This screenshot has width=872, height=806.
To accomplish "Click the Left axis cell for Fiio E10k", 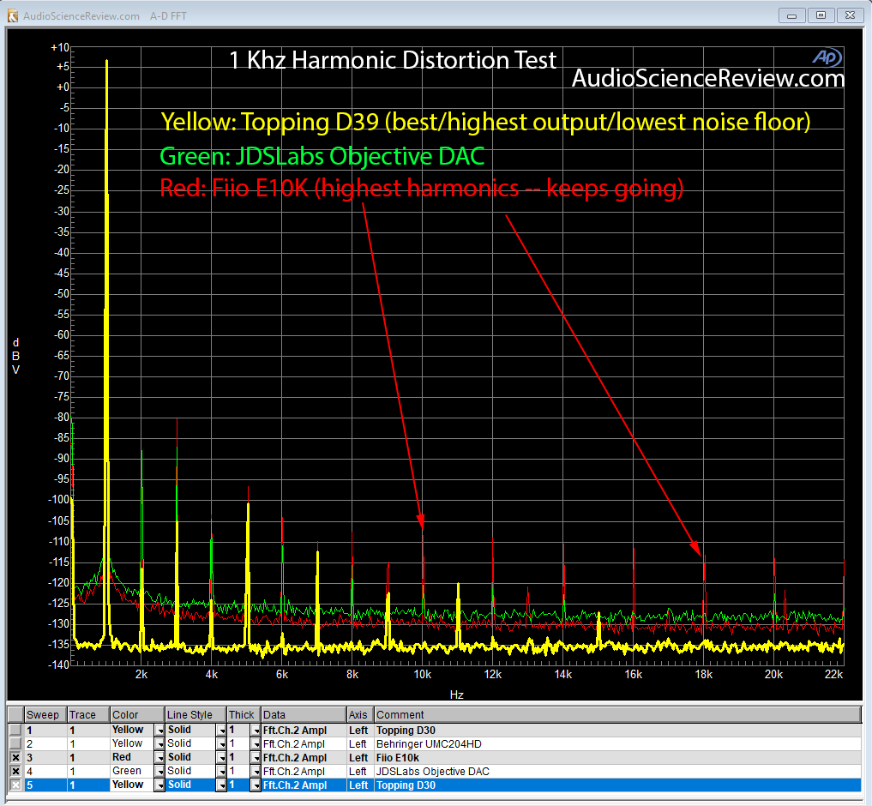I will [x=360, y=758].
